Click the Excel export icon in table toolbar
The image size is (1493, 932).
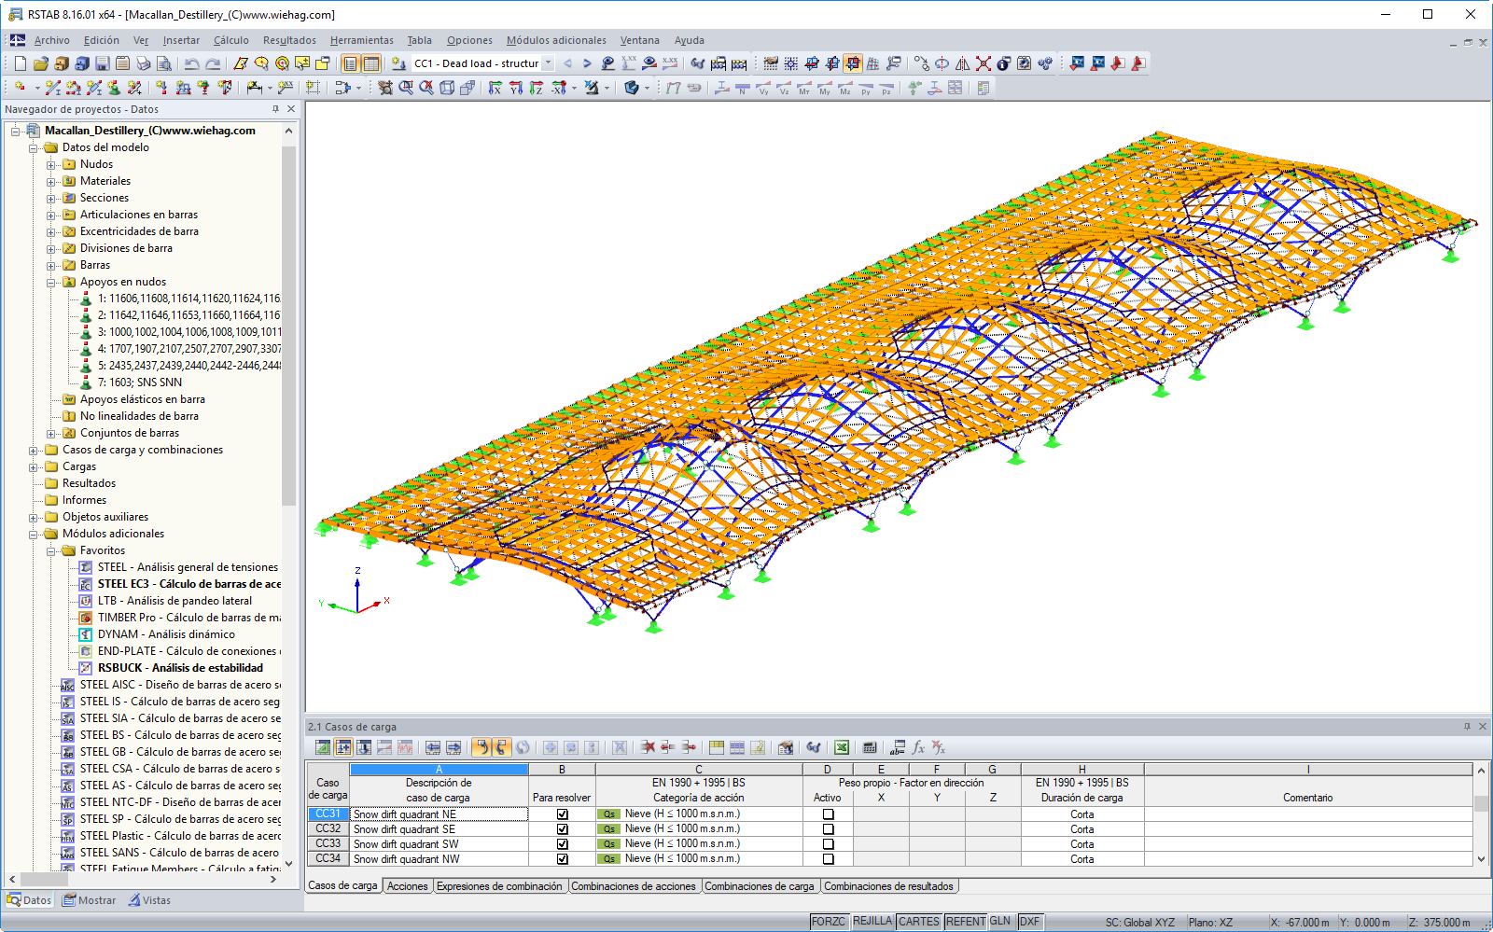[842, 747]
